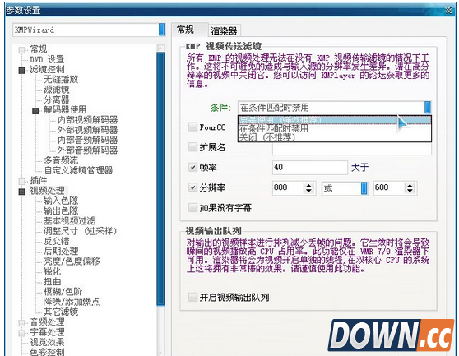Select 多音频流 tree item

click(x=61, y=160)
